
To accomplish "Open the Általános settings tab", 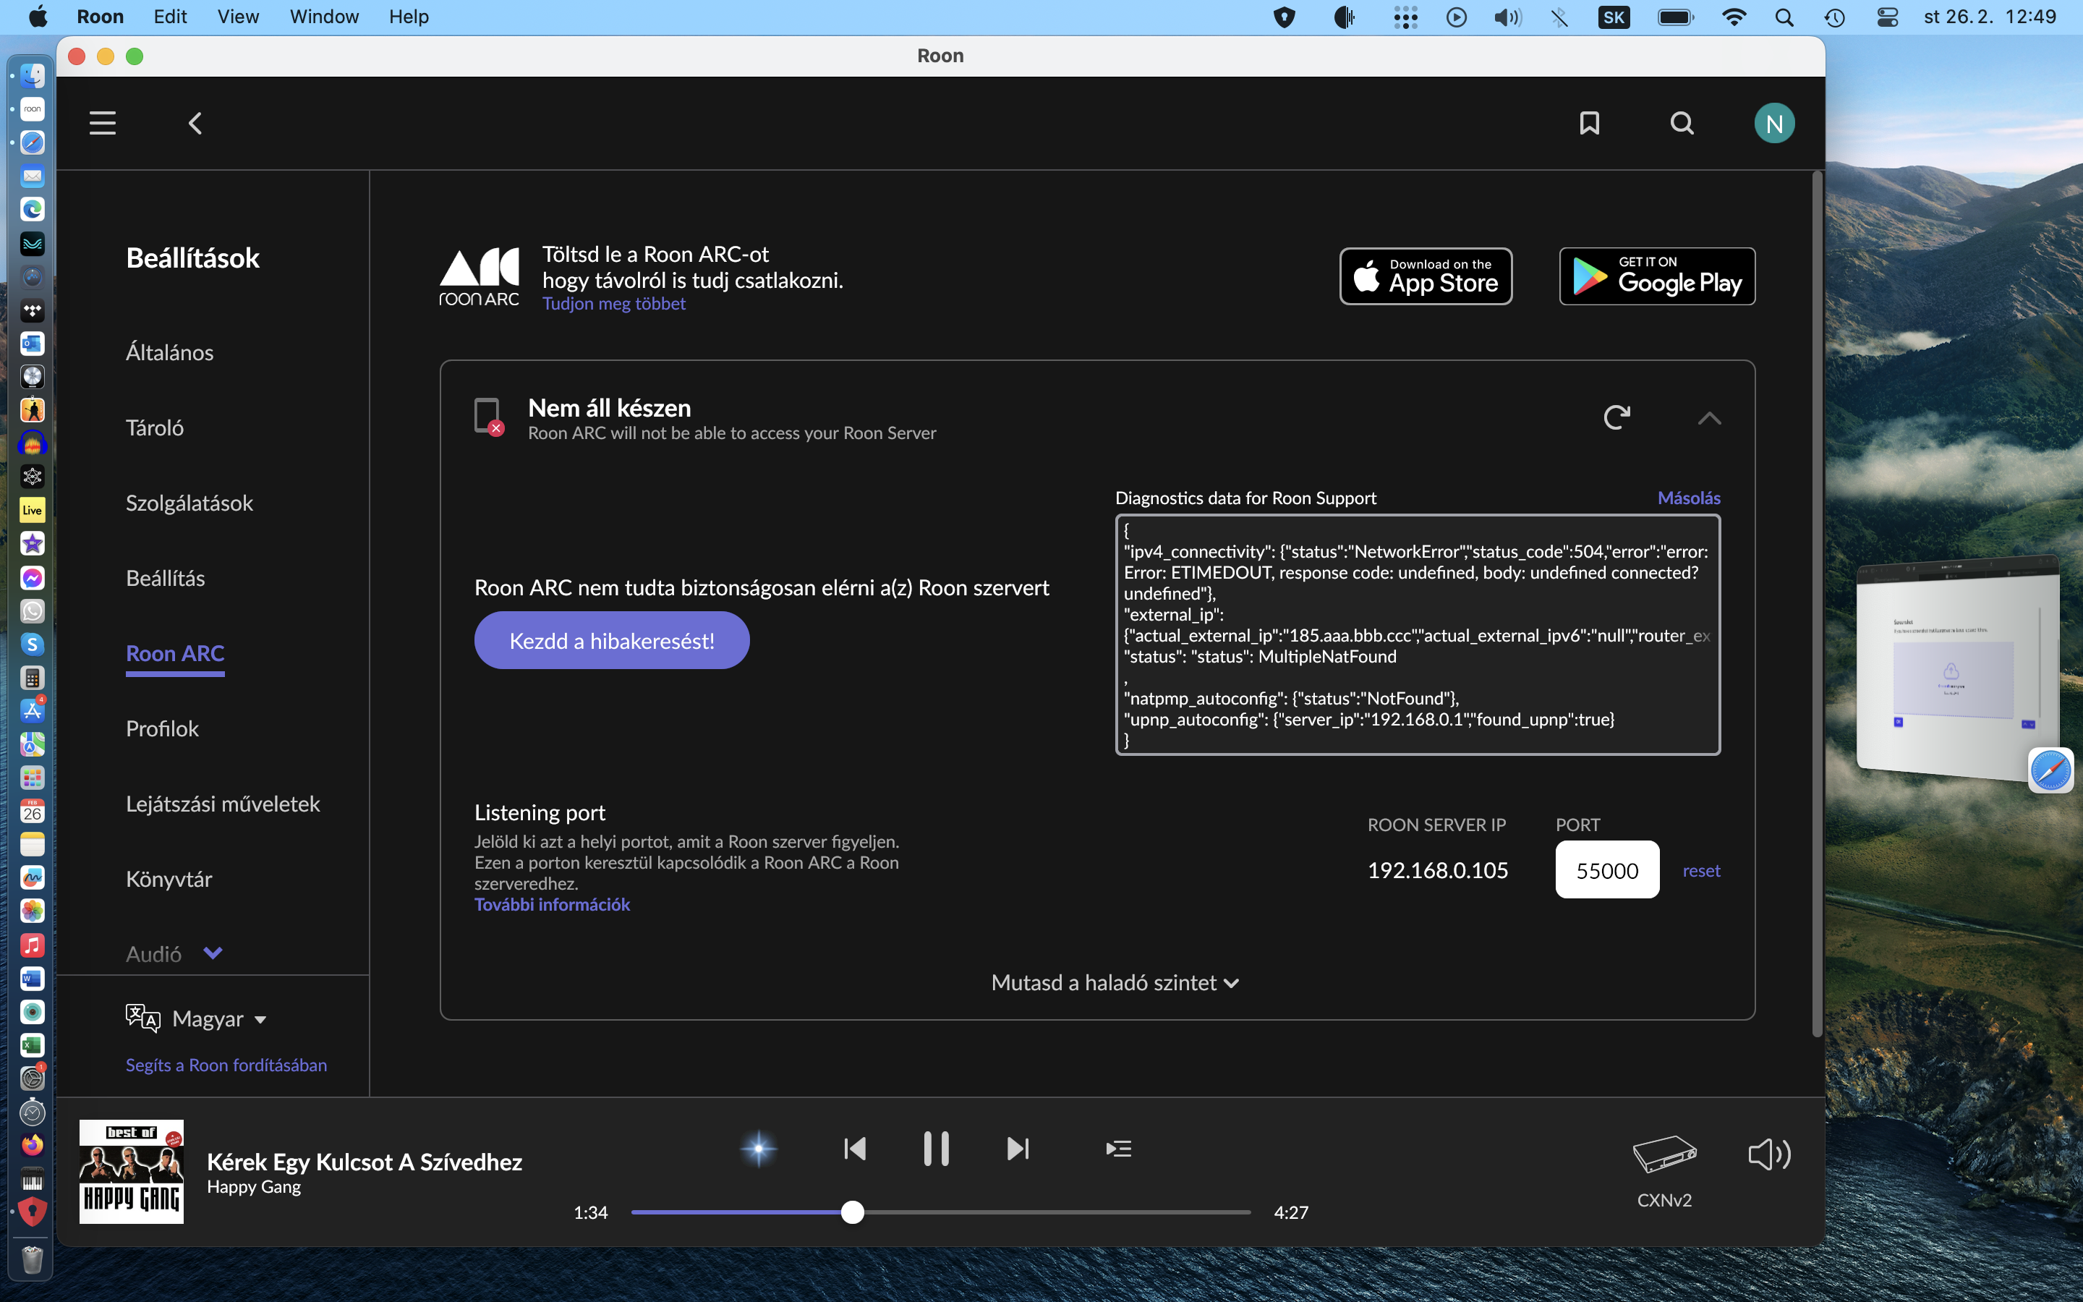I will pyautogui.click(x=169, y=352).
